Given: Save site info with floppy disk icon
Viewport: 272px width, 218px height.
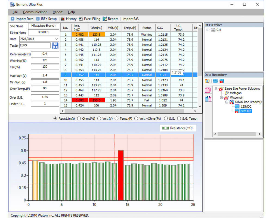Looking at the screenshot, I should coord(55,46).
